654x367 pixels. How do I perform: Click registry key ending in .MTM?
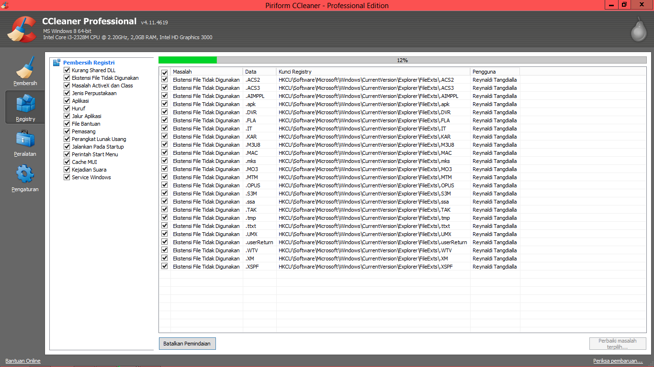(x=365, y=177)
